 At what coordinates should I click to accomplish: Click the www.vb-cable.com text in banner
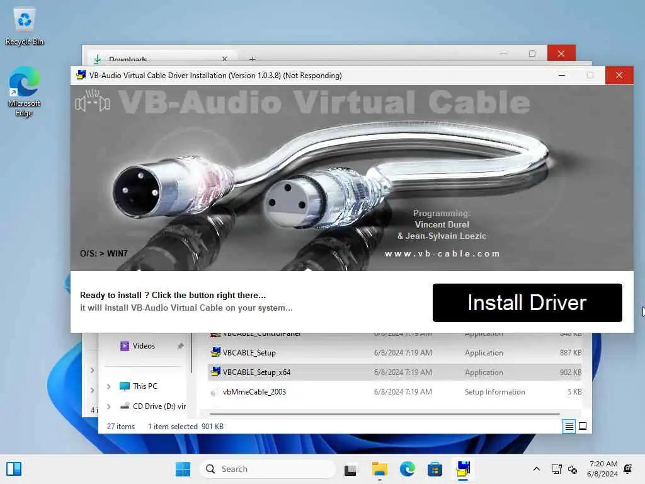pos(442,253)
